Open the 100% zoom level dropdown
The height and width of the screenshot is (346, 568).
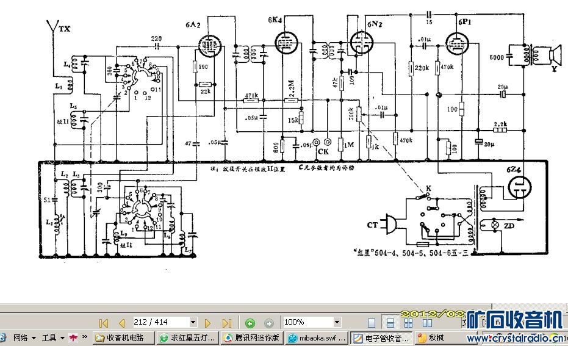[x=337, y=322]
